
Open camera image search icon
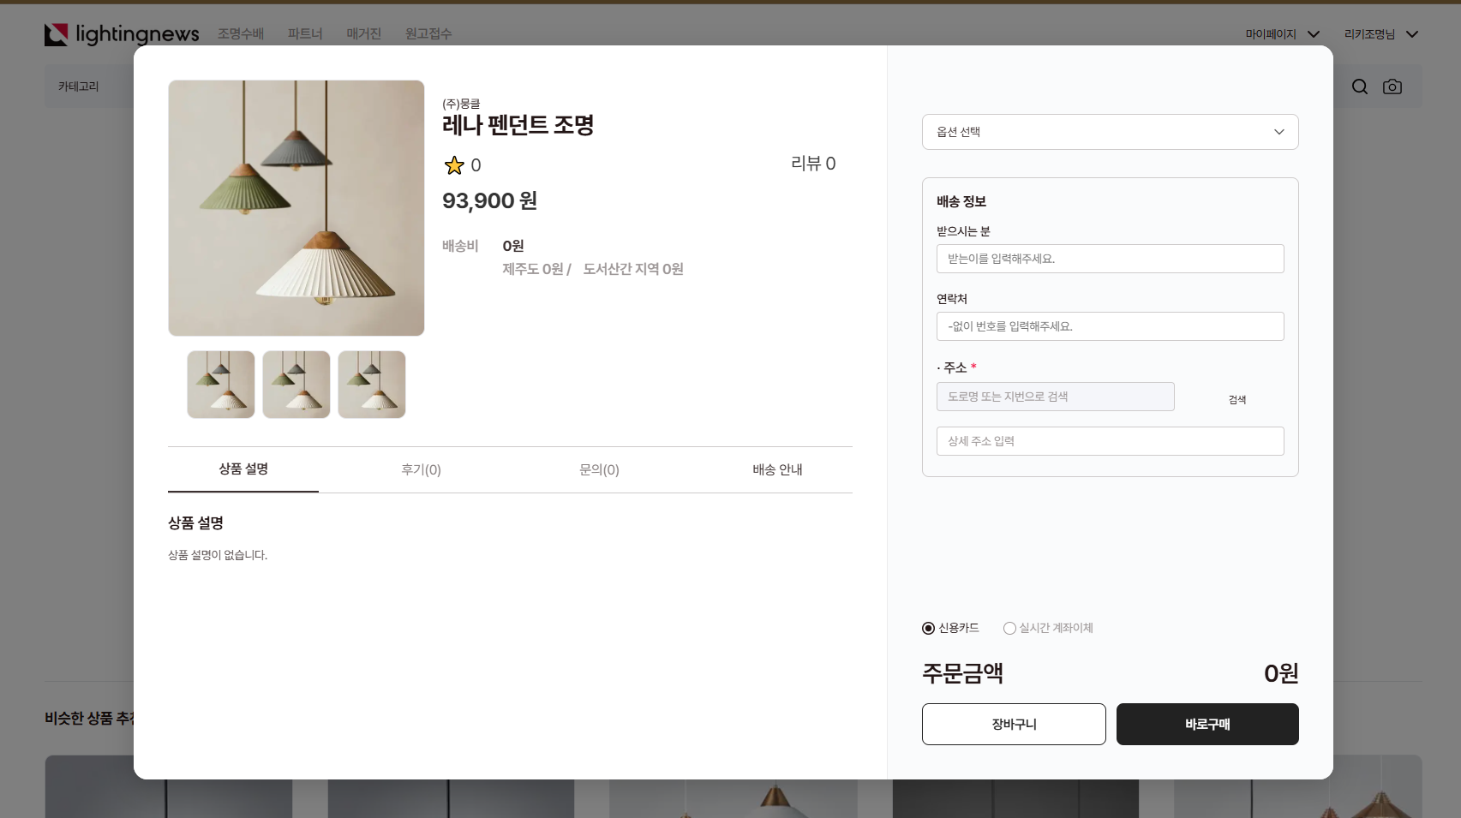[1392, 87]
